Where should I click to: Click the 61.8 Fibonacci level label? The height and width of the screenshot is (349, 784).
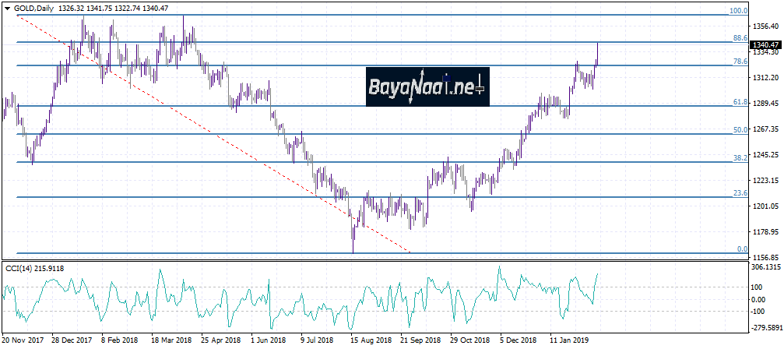tap(740, 102)
